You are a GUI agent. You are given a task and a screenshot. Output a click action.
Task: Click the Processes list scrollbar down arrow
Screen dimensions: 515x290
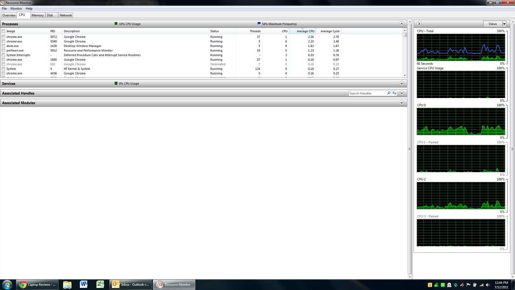[405, 76]
